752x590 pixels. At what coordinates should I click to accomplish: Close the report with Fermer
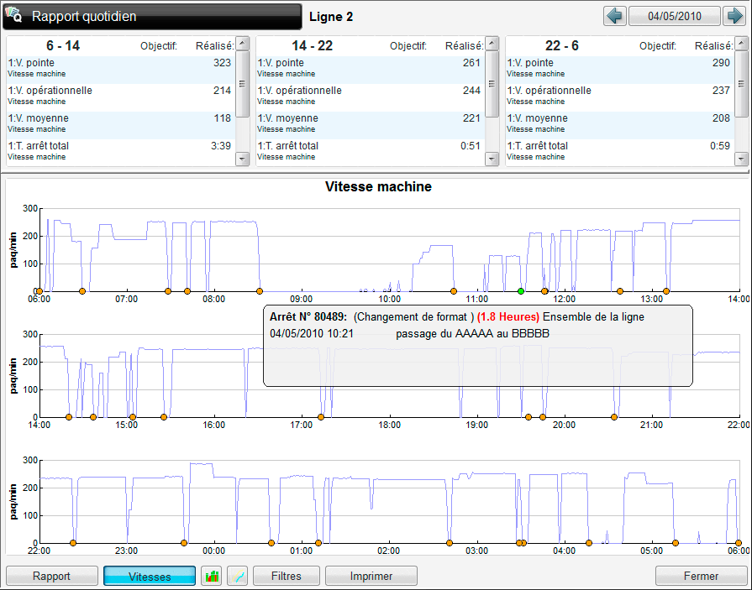[701, 576]
